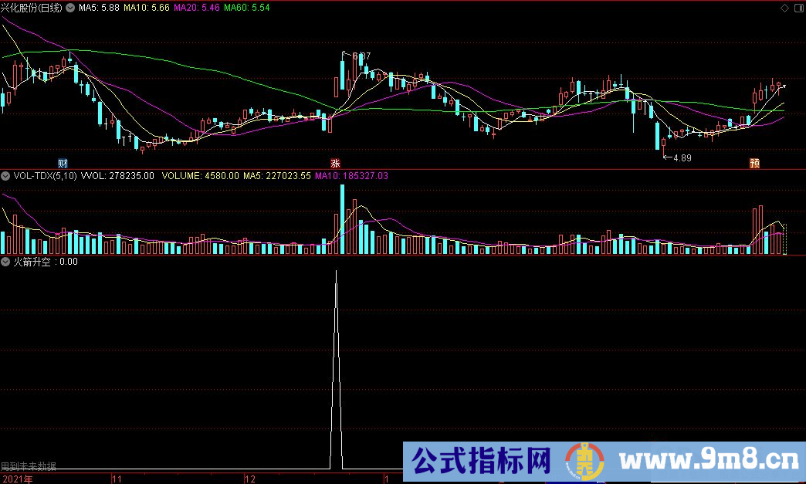Click the VOLUME: 4580.00 value
The image size is (806, 484).
point(201,176)
